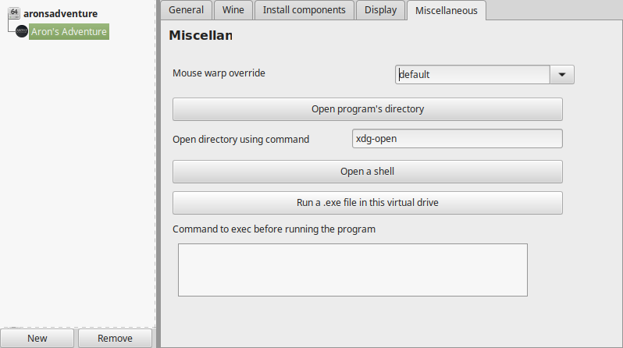Viewport: 623px width, 348px height.
Task: Switch to the General tab
Action: 186,10
